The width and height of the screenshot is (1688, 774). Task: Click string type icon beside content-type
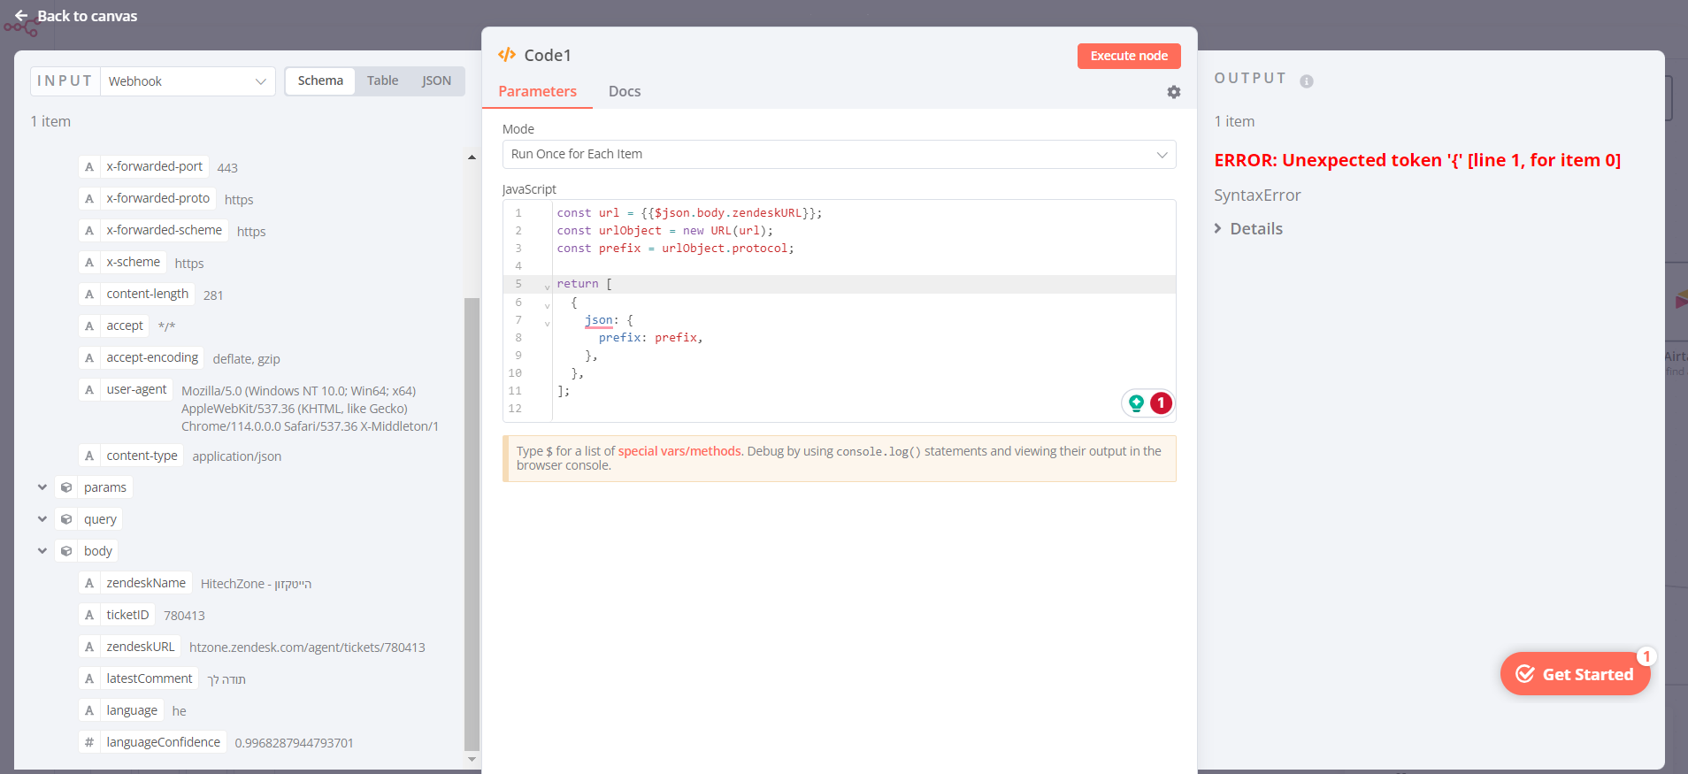89,456
